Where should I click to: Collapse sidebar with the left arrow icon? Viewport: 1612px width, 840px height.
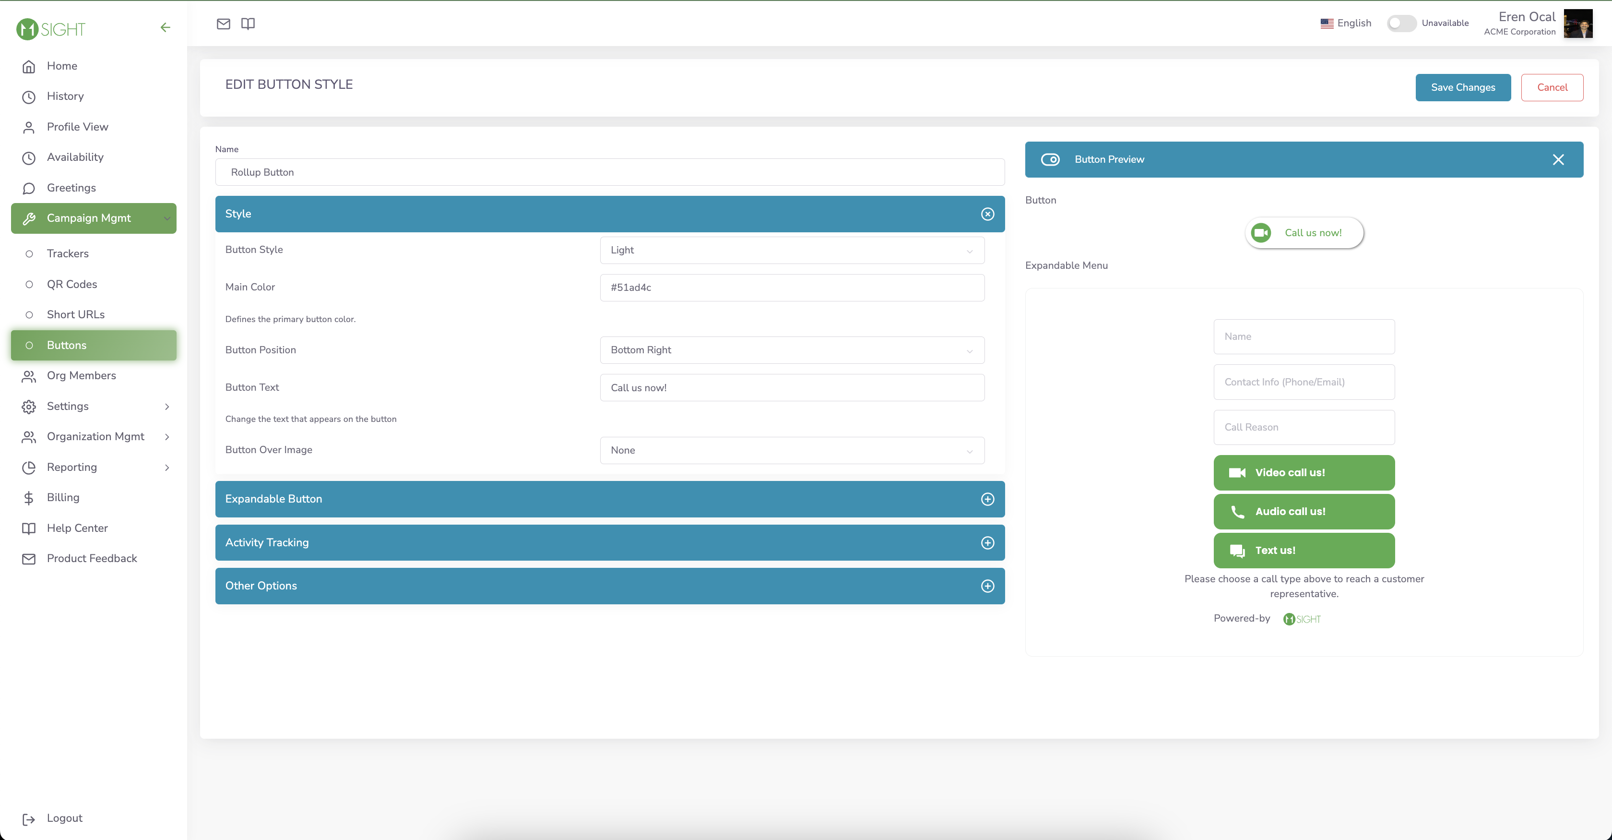165,27
